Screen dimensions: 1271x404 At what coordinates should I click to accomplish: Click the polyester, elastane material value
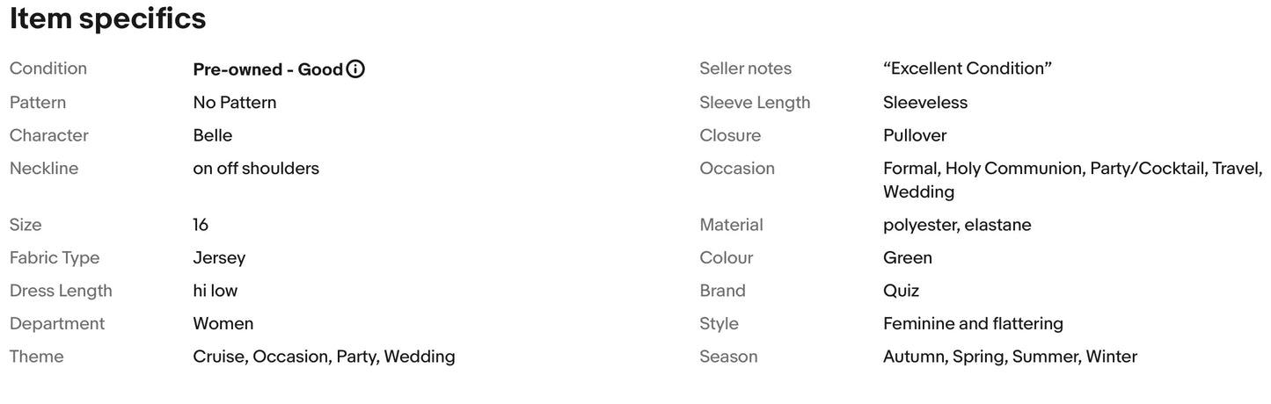(x=957, y=225)
